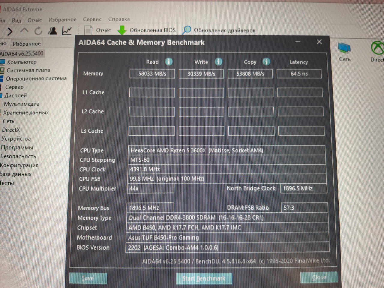384x288 pixels.
Task: Minimize the benchmark dialog
Action: click(298, 42)
